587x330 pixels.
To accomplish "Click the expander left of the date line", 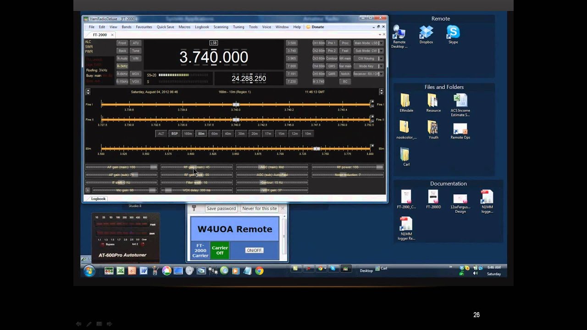I will (88, 92).
